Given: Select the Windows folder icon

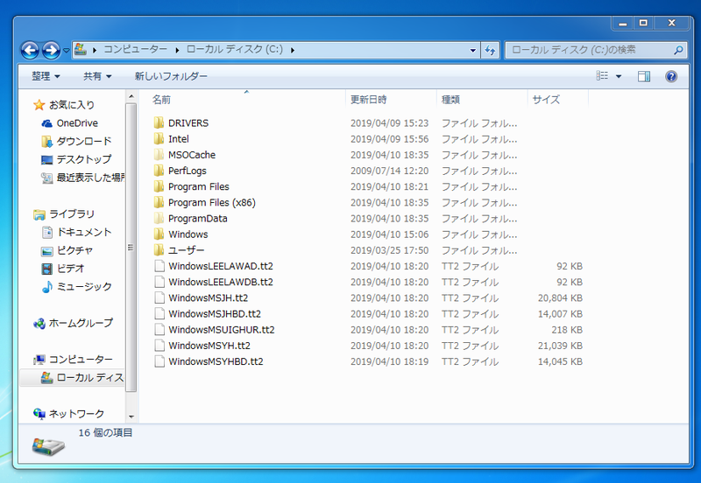Looking at the screenshot, I should (x=159, y=234).
